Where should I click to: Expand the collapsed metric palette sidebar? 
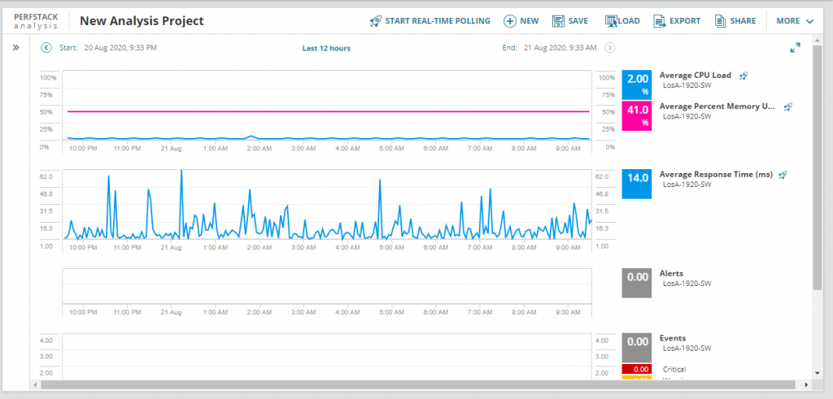pos(16,48)
